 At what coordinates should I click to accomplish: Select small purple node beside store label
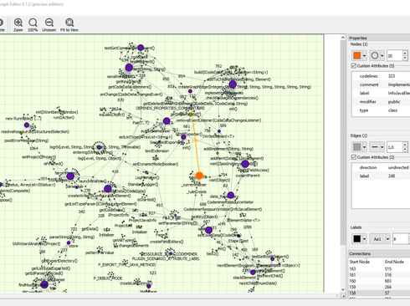tap(69, 243)
